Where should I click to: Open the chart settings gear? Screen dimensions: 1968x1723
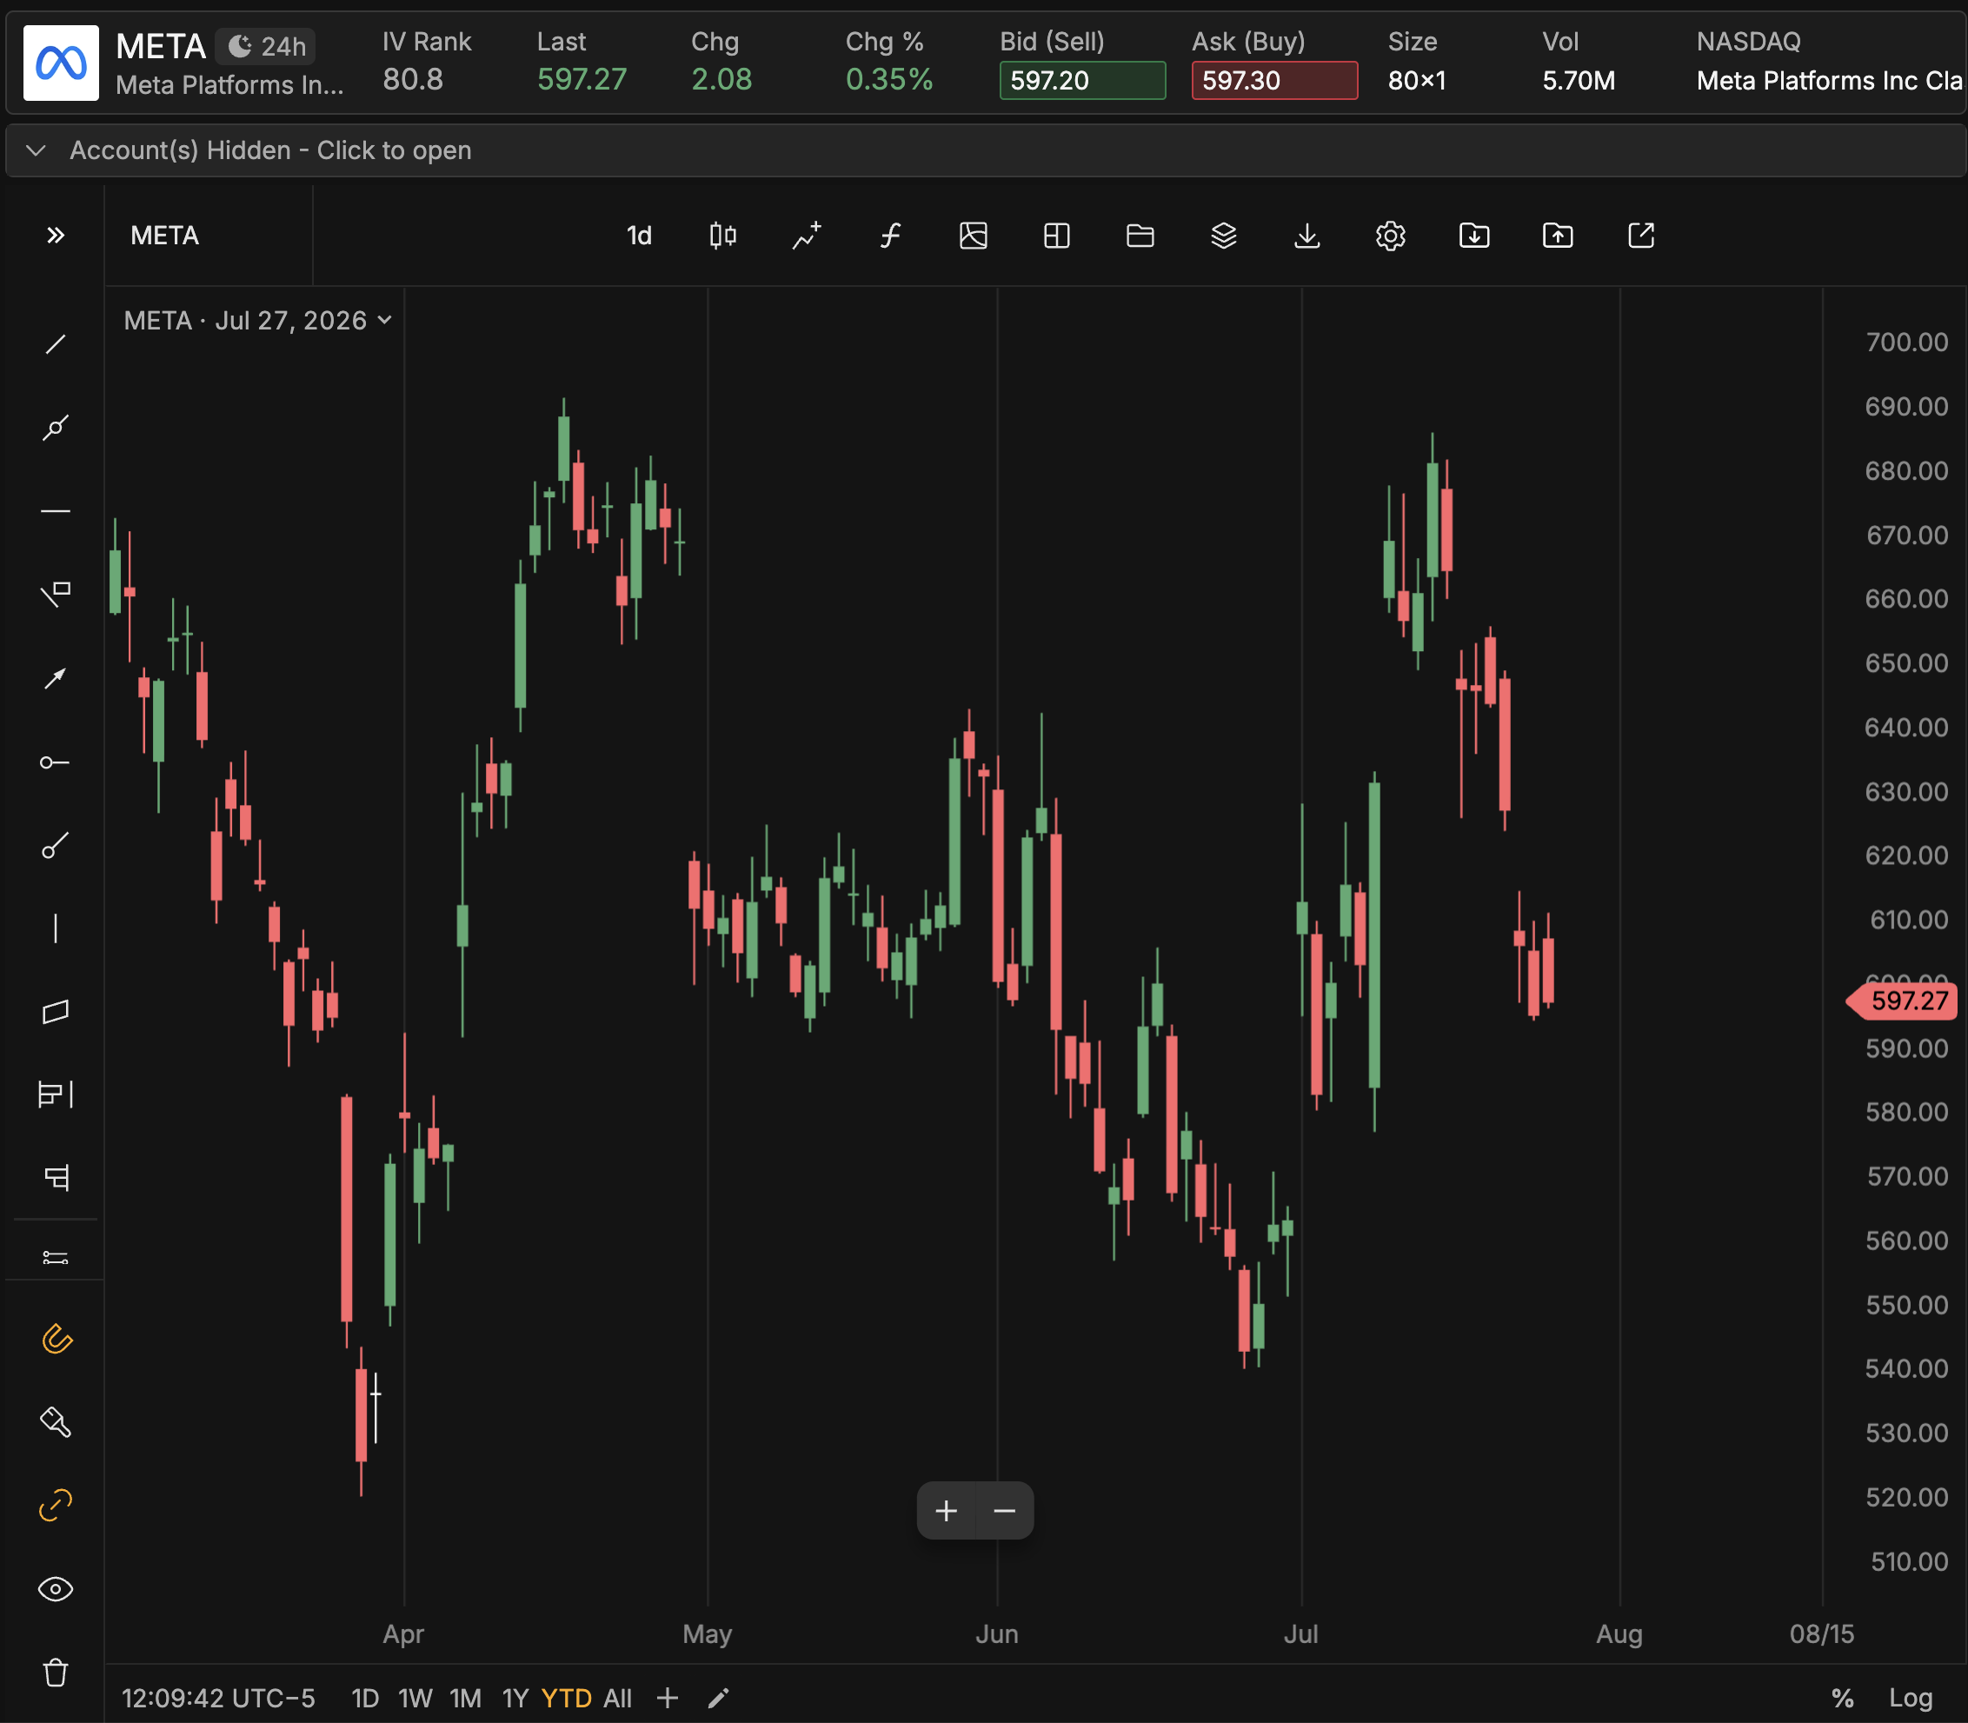click(1390, 236)
